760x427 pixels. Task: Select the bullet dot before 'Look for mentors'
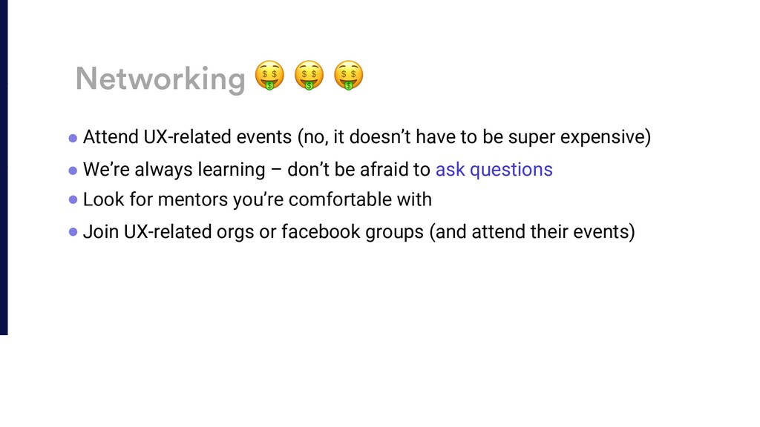coord(73,199)
